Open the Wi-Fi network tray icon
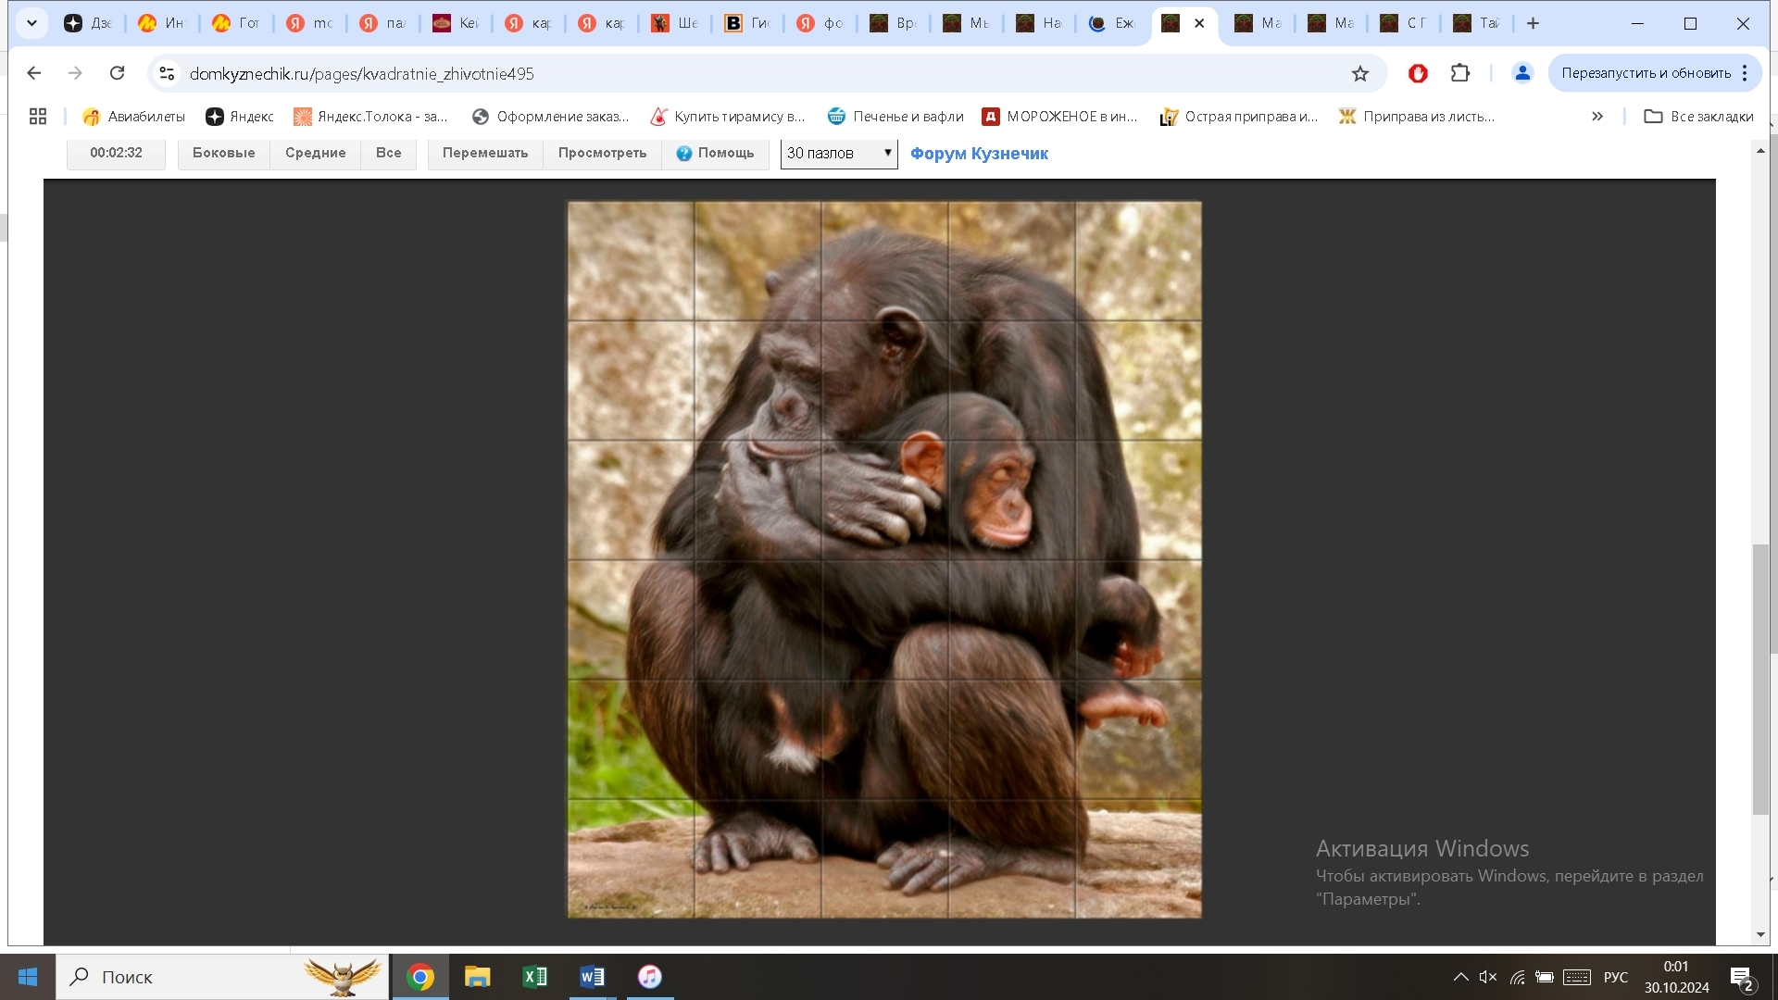Screen dimensions: 1778x1000 click(x=1517, y=977)
